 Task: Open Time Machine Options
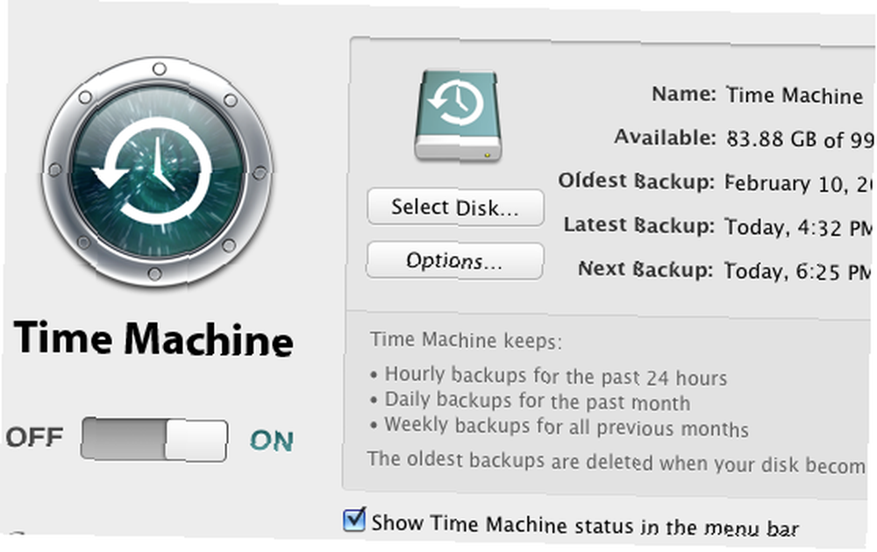click(x=454, y=260)
